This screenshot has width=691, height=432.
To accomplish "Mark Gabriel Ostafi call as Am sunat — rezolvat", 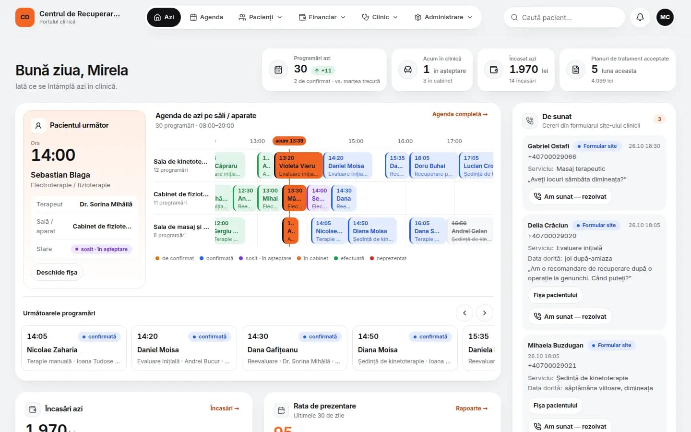I will coord(570,196).
